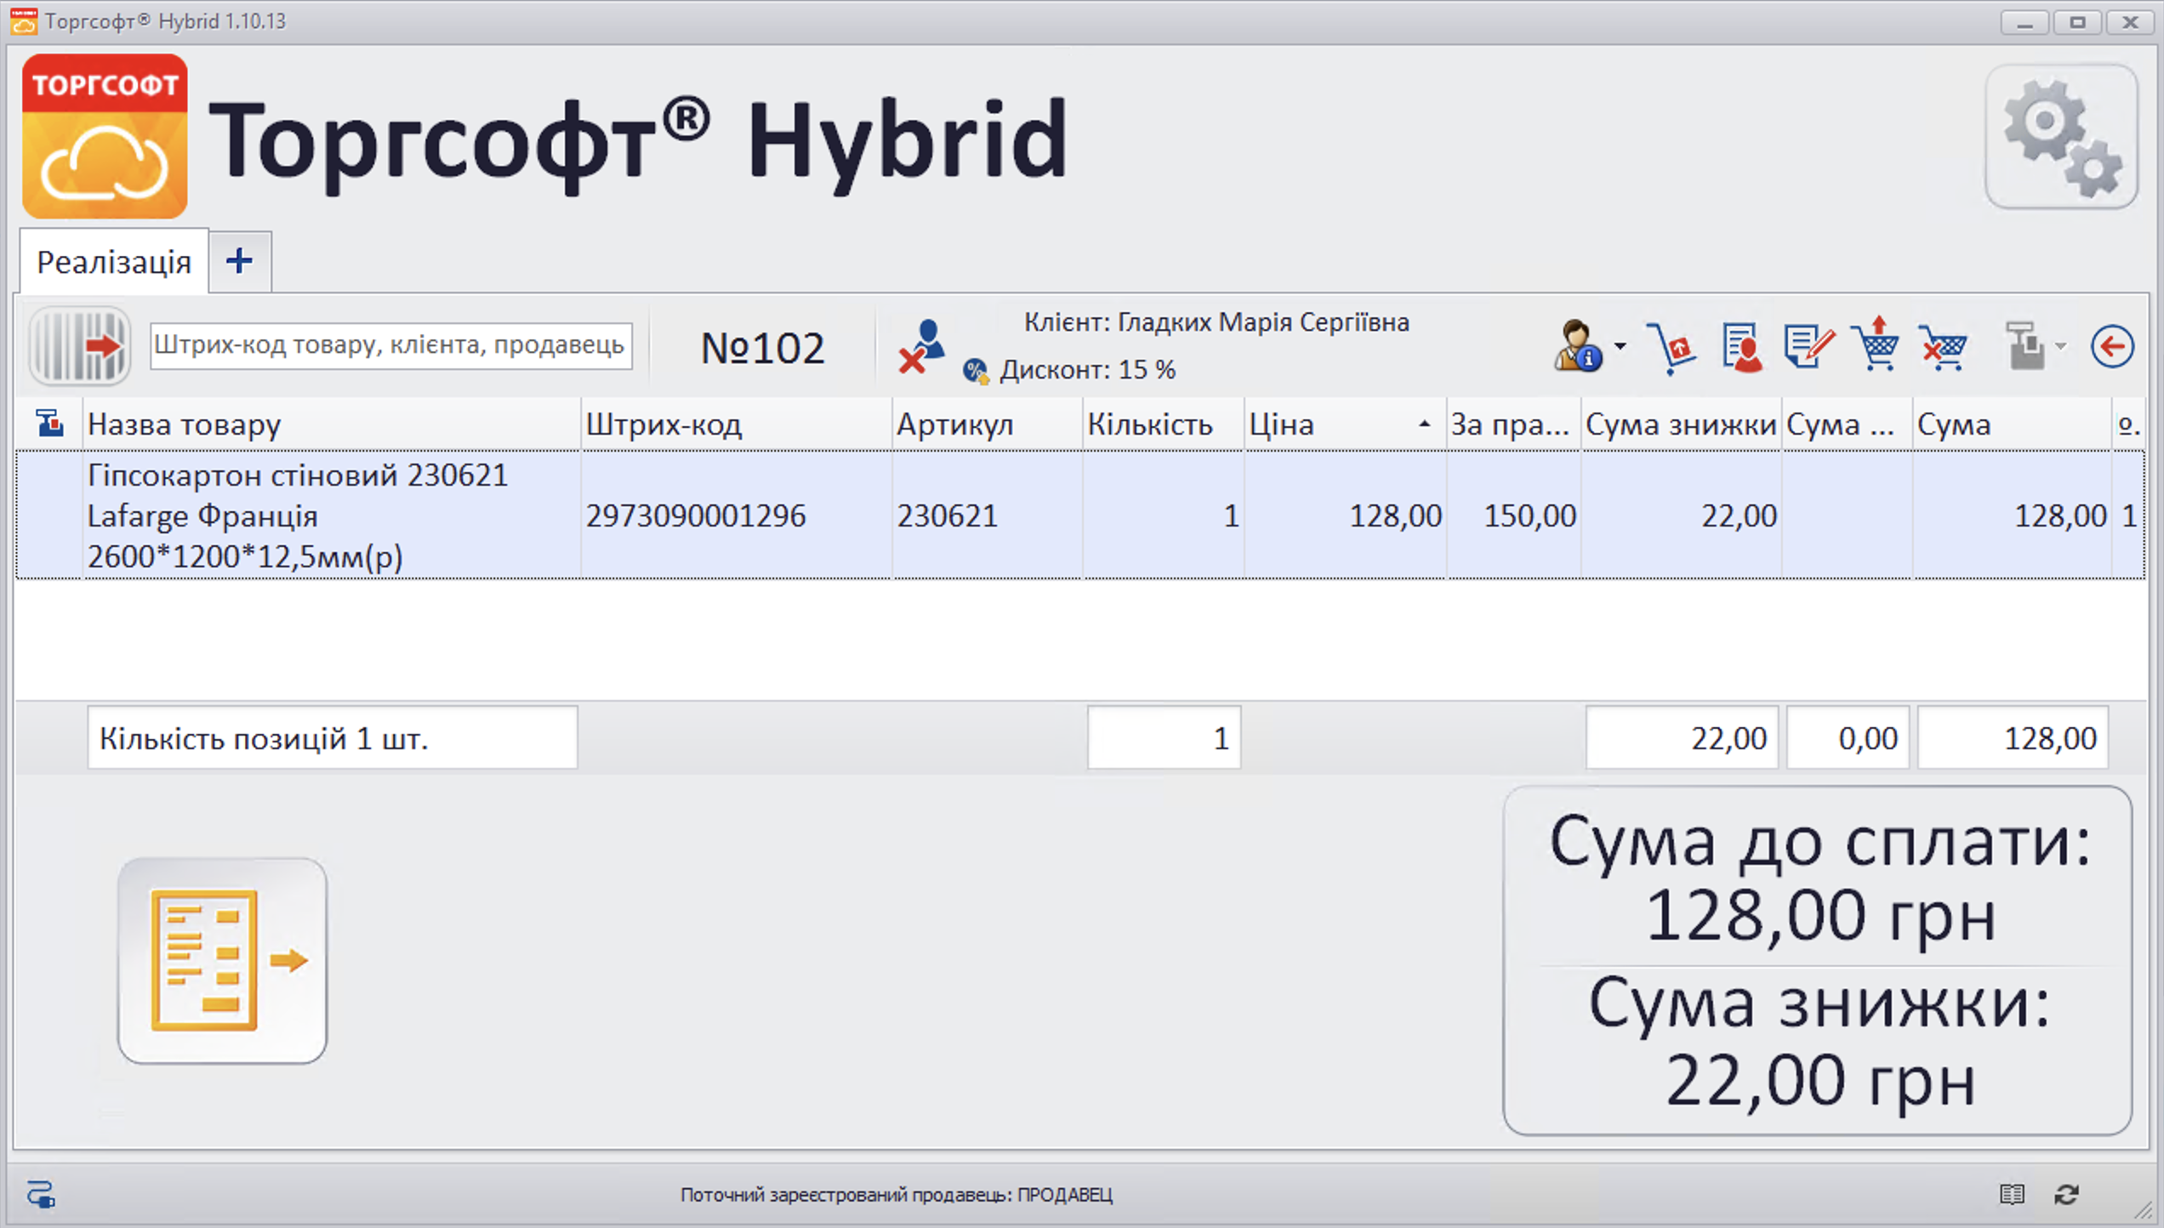
Task: Click the Назва товару column header
Action: point(330,424)
